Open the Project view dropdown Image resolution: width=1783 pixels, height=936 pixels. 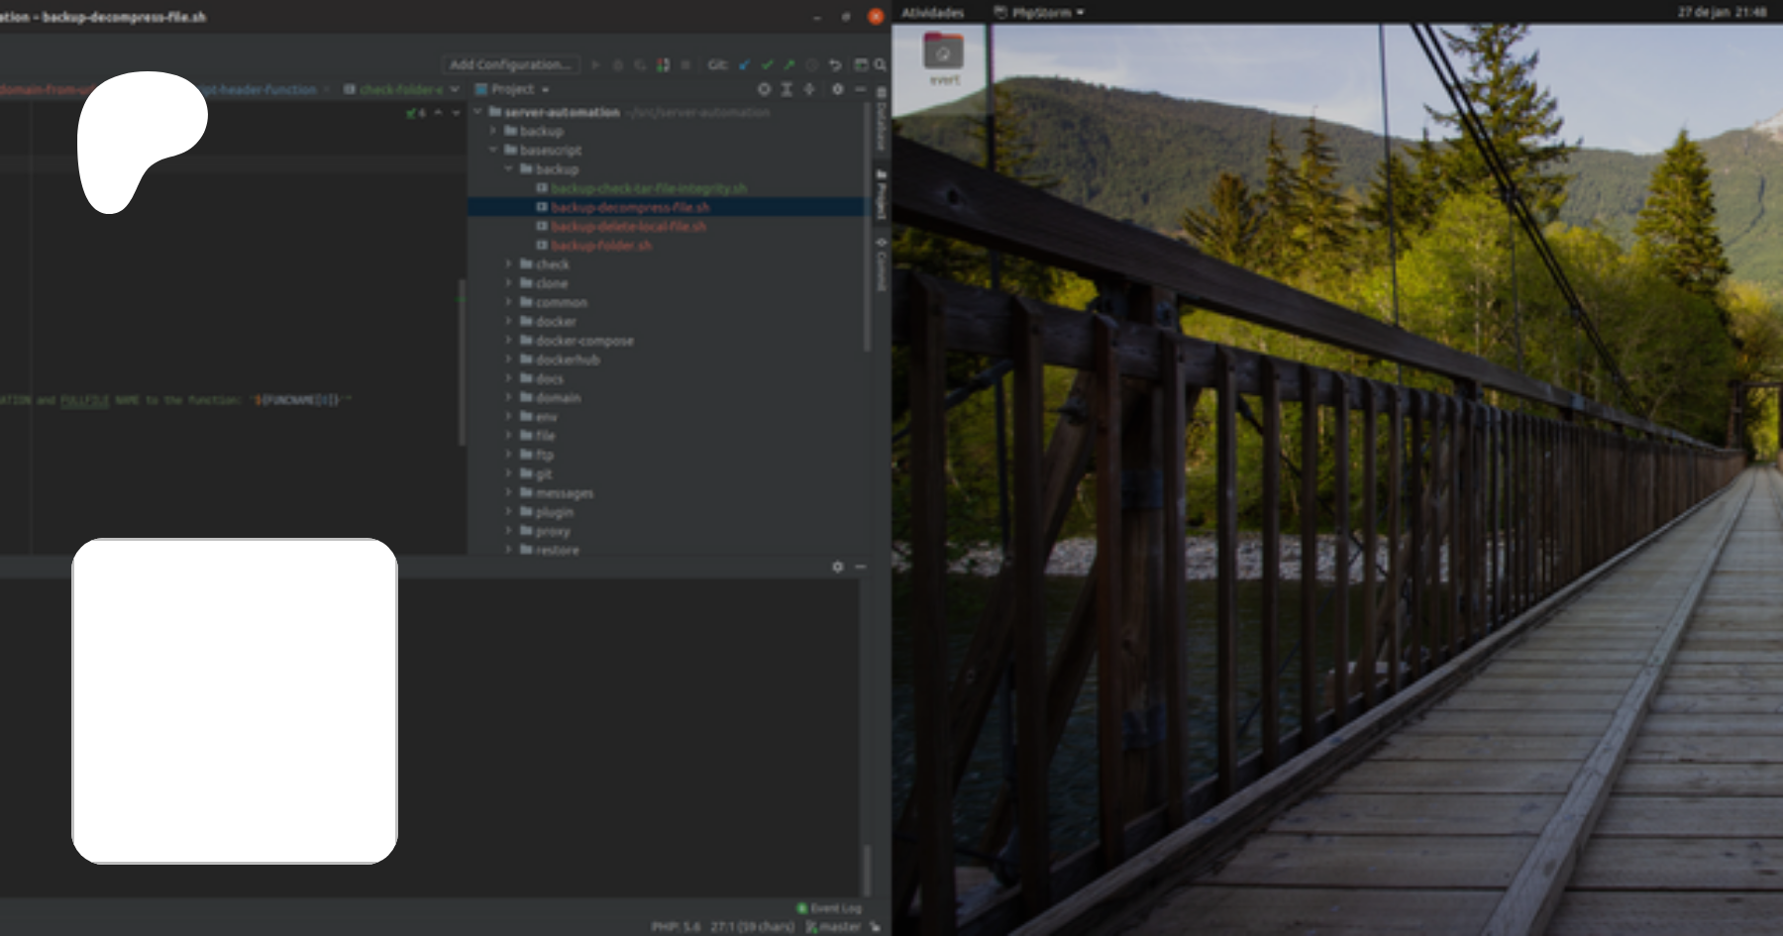point(513,89)
